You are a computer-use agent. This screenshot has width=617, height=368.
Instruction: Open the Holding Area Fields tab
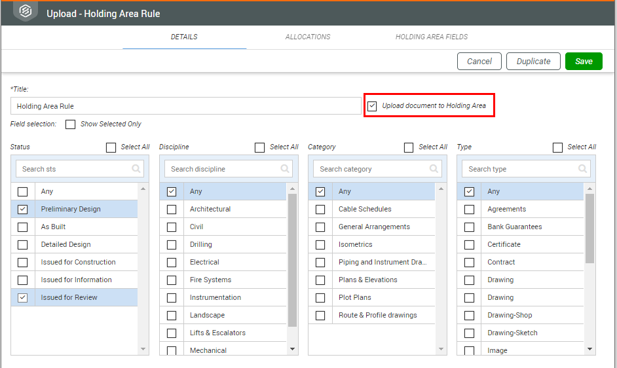point(431,37)
